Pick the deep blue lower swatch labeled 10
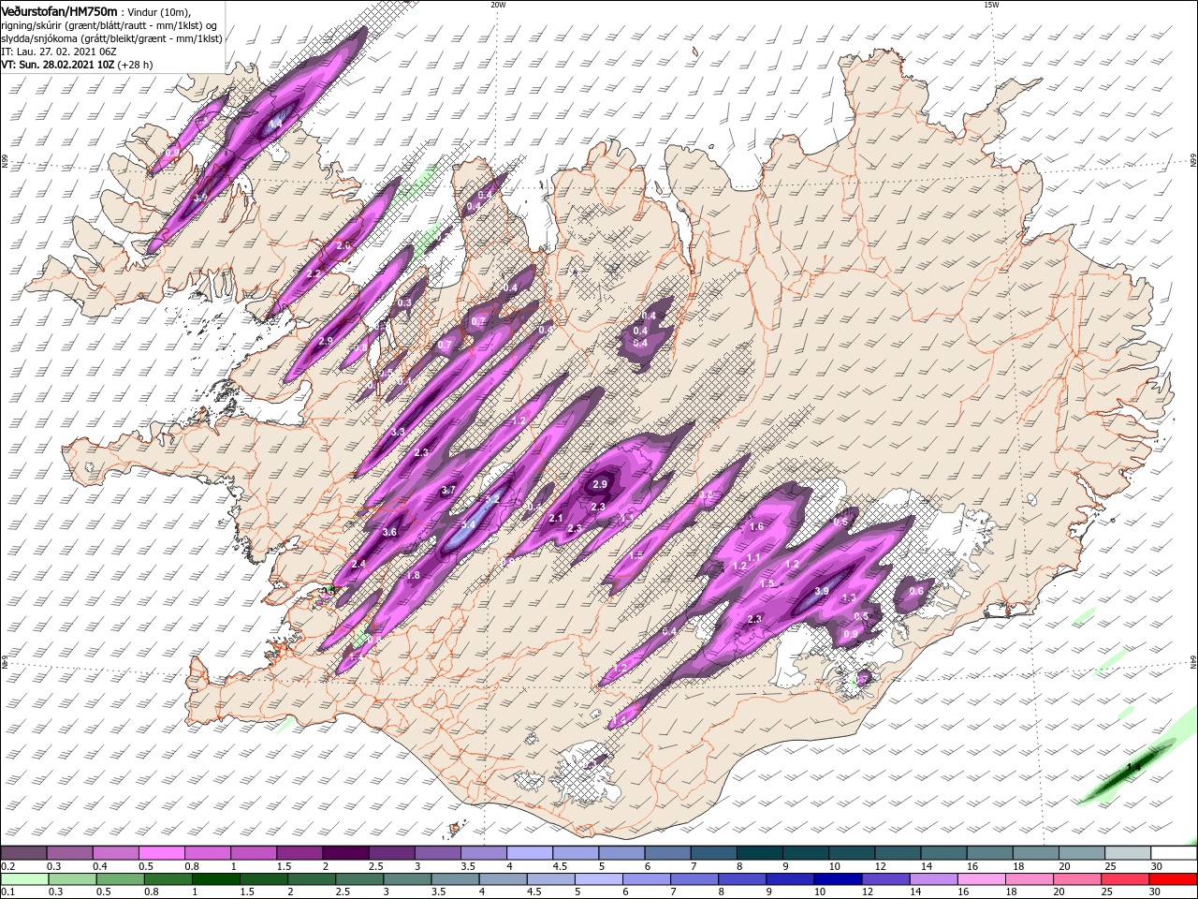Image resolution: width=1198 pixels, height=899 pixels. 837,879
